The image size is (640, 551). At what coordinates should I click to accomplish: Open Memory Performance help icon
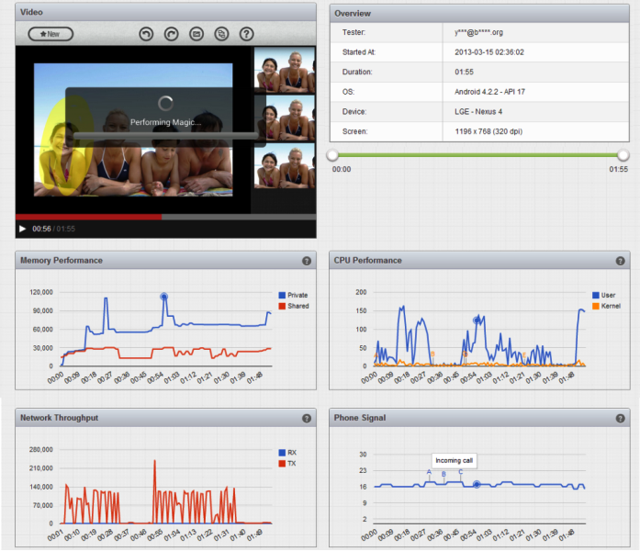[x=307, y=261]
